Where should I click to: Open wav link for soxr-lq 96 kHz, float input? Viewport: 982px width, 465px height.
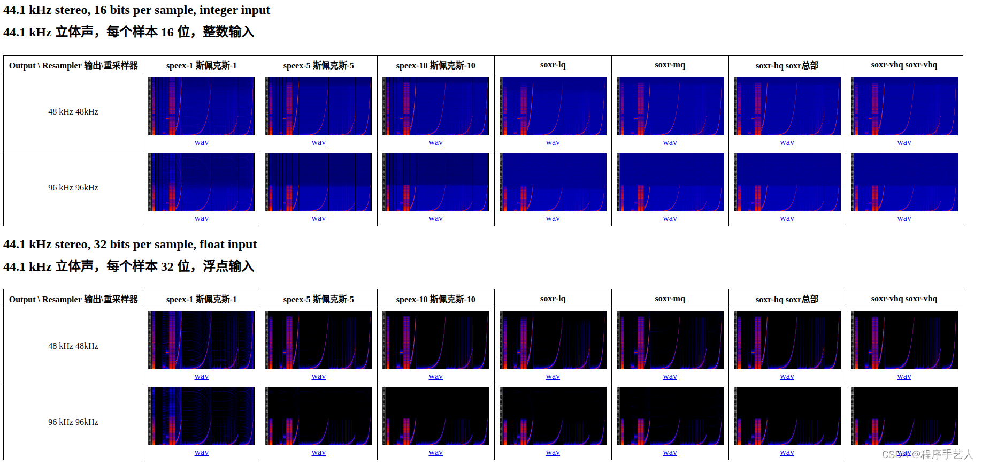coord(553,452)
